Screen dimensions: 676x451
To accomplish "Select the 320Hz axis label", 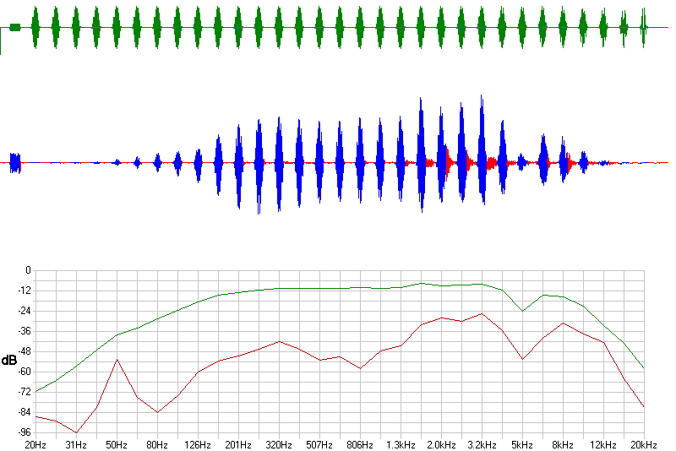I will tap(279, 445).
